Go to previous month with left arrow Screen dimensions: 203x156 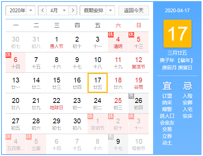click(x=42, y=10)
